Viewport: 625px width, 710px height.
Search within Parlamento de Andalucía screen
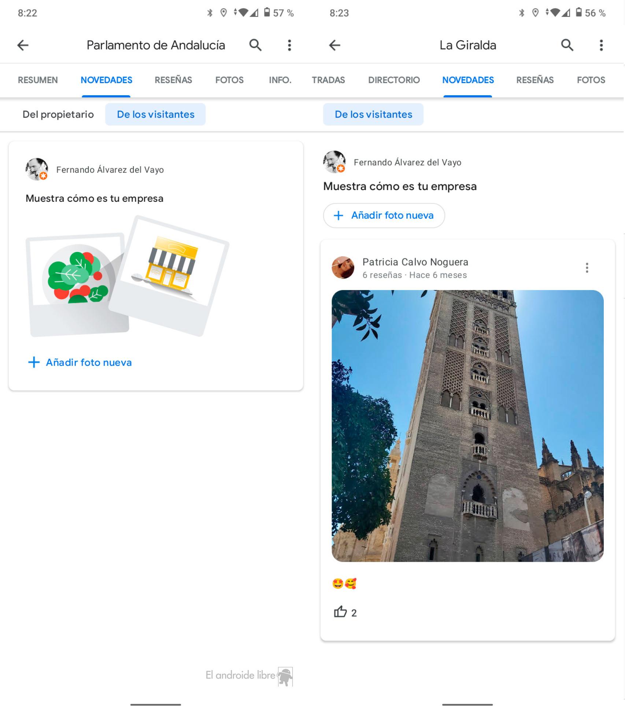point(255,45)
